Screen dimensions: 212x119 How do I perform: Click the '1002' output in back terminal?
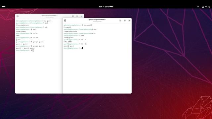coord(18,35)
